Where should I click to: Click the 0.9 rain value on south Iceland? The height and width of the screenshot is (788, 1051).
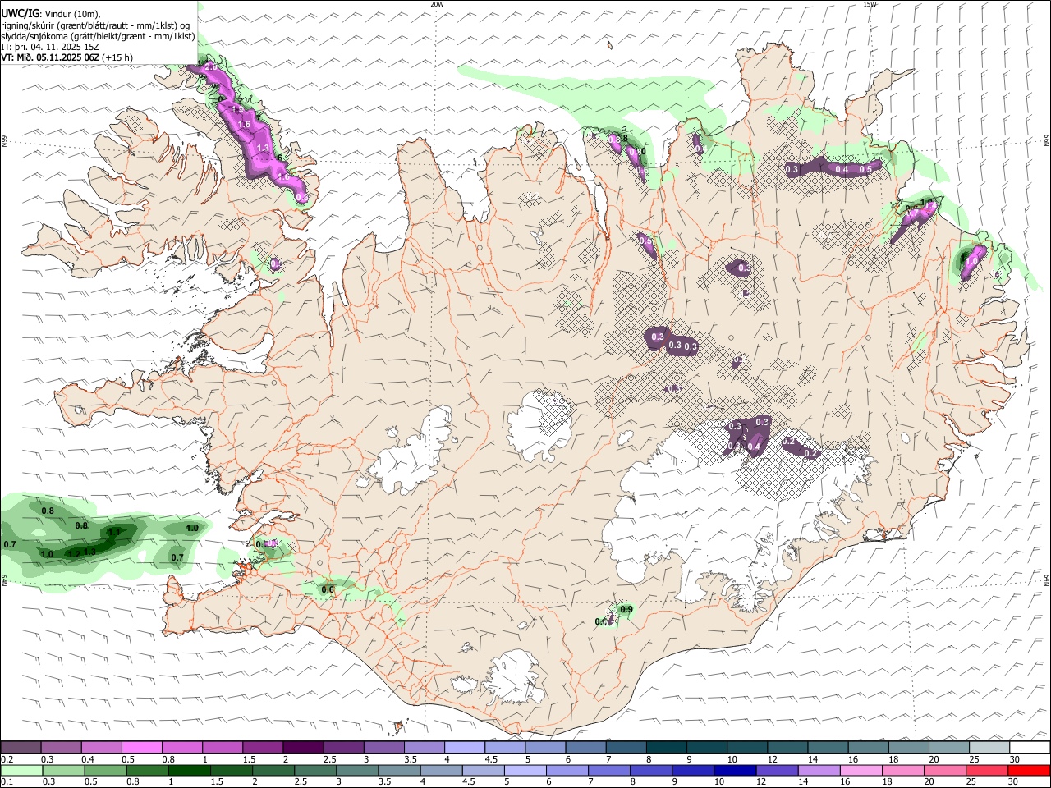click(x=626, y=609)
